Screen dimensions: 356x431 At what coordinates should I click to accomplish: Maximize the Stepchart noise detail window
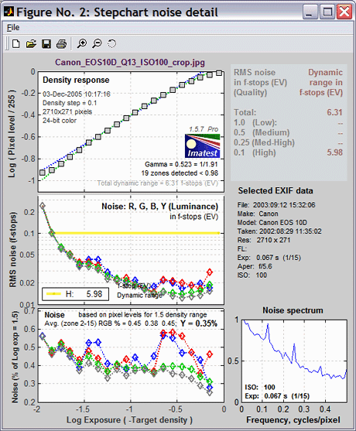click(327, 12)
